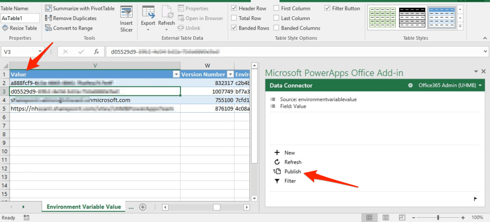Click the Unlink tool
Viewport: 490px width, 222px height.
(189, 28)
